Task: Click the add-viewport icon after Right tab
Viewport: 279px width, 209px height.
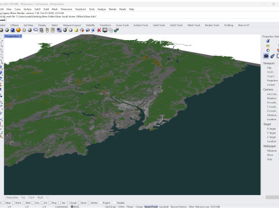Action: coord(48,197)
